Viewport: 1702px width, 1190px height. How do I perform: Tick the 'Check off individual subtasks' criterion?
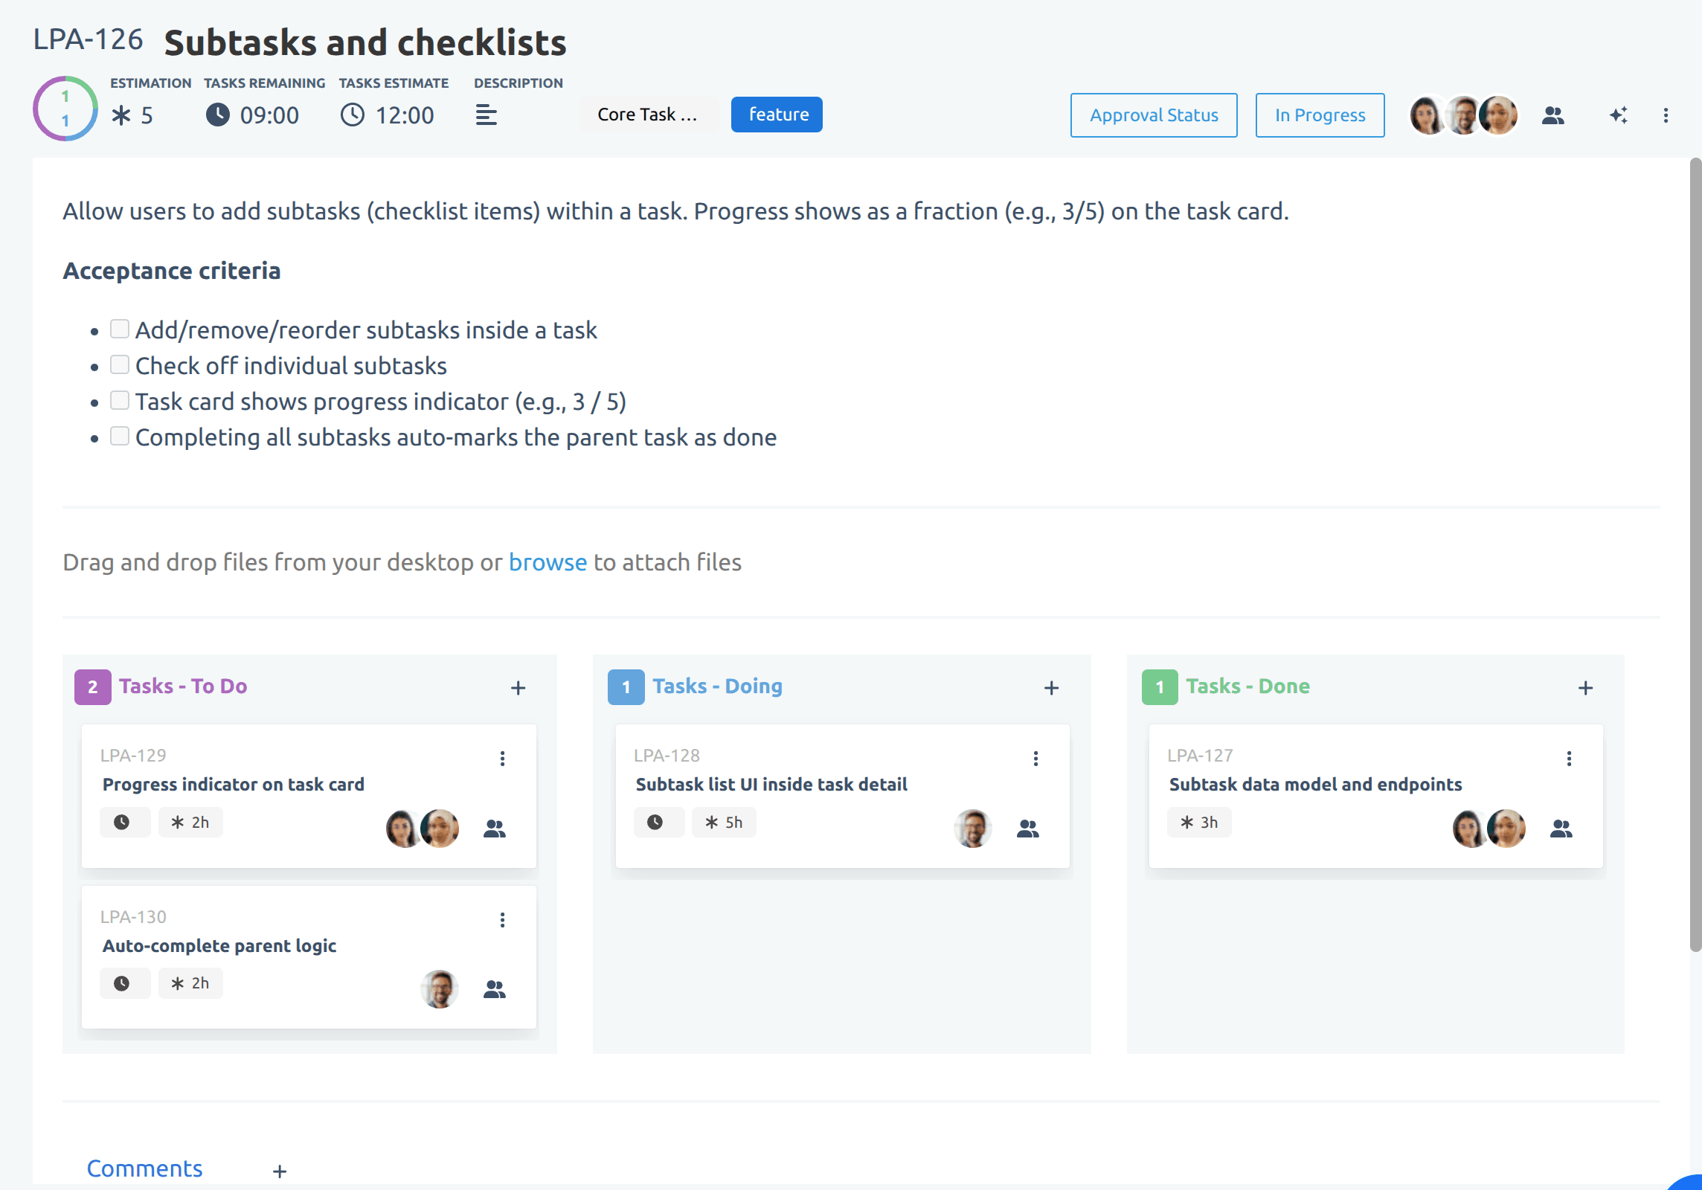[x=119, y=363]
